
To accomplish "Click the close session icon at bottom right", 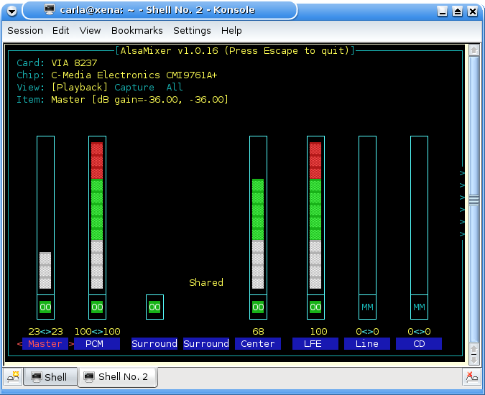I will [x=471, y=377].
